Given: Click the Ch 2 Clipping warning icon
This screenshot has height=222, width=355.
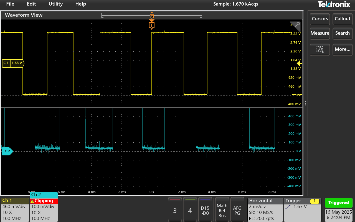Looking at the screenshot, I should (x=32, y=201).
